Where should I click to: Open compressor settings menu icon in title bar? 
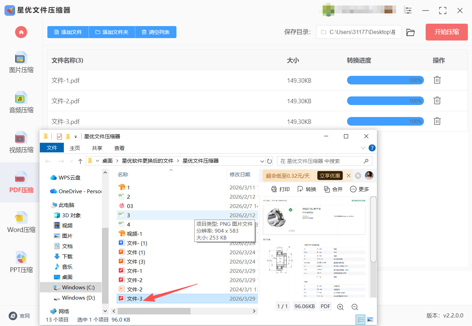pyautogui.click(x=408, y=10)
